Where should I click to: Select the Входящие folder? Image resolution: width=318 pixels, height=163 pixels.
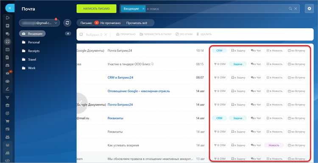(32, 34)
